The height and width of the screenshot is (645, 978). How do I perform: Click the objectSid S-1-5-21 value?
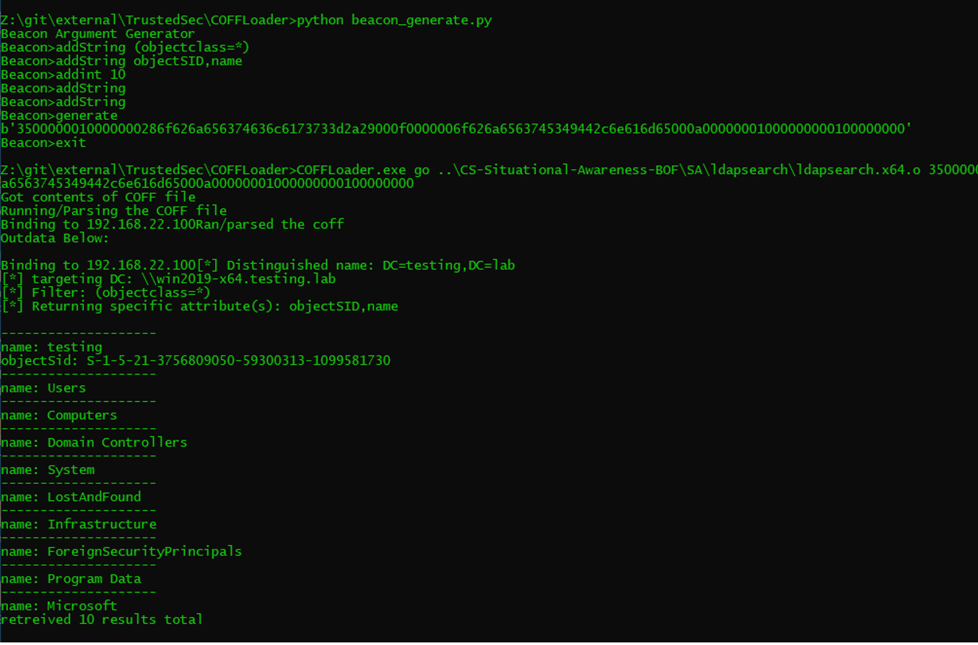[238, 360]
